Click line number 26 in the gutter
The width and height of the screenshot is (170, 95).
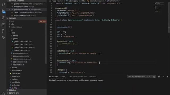click(x=51, y=63)
